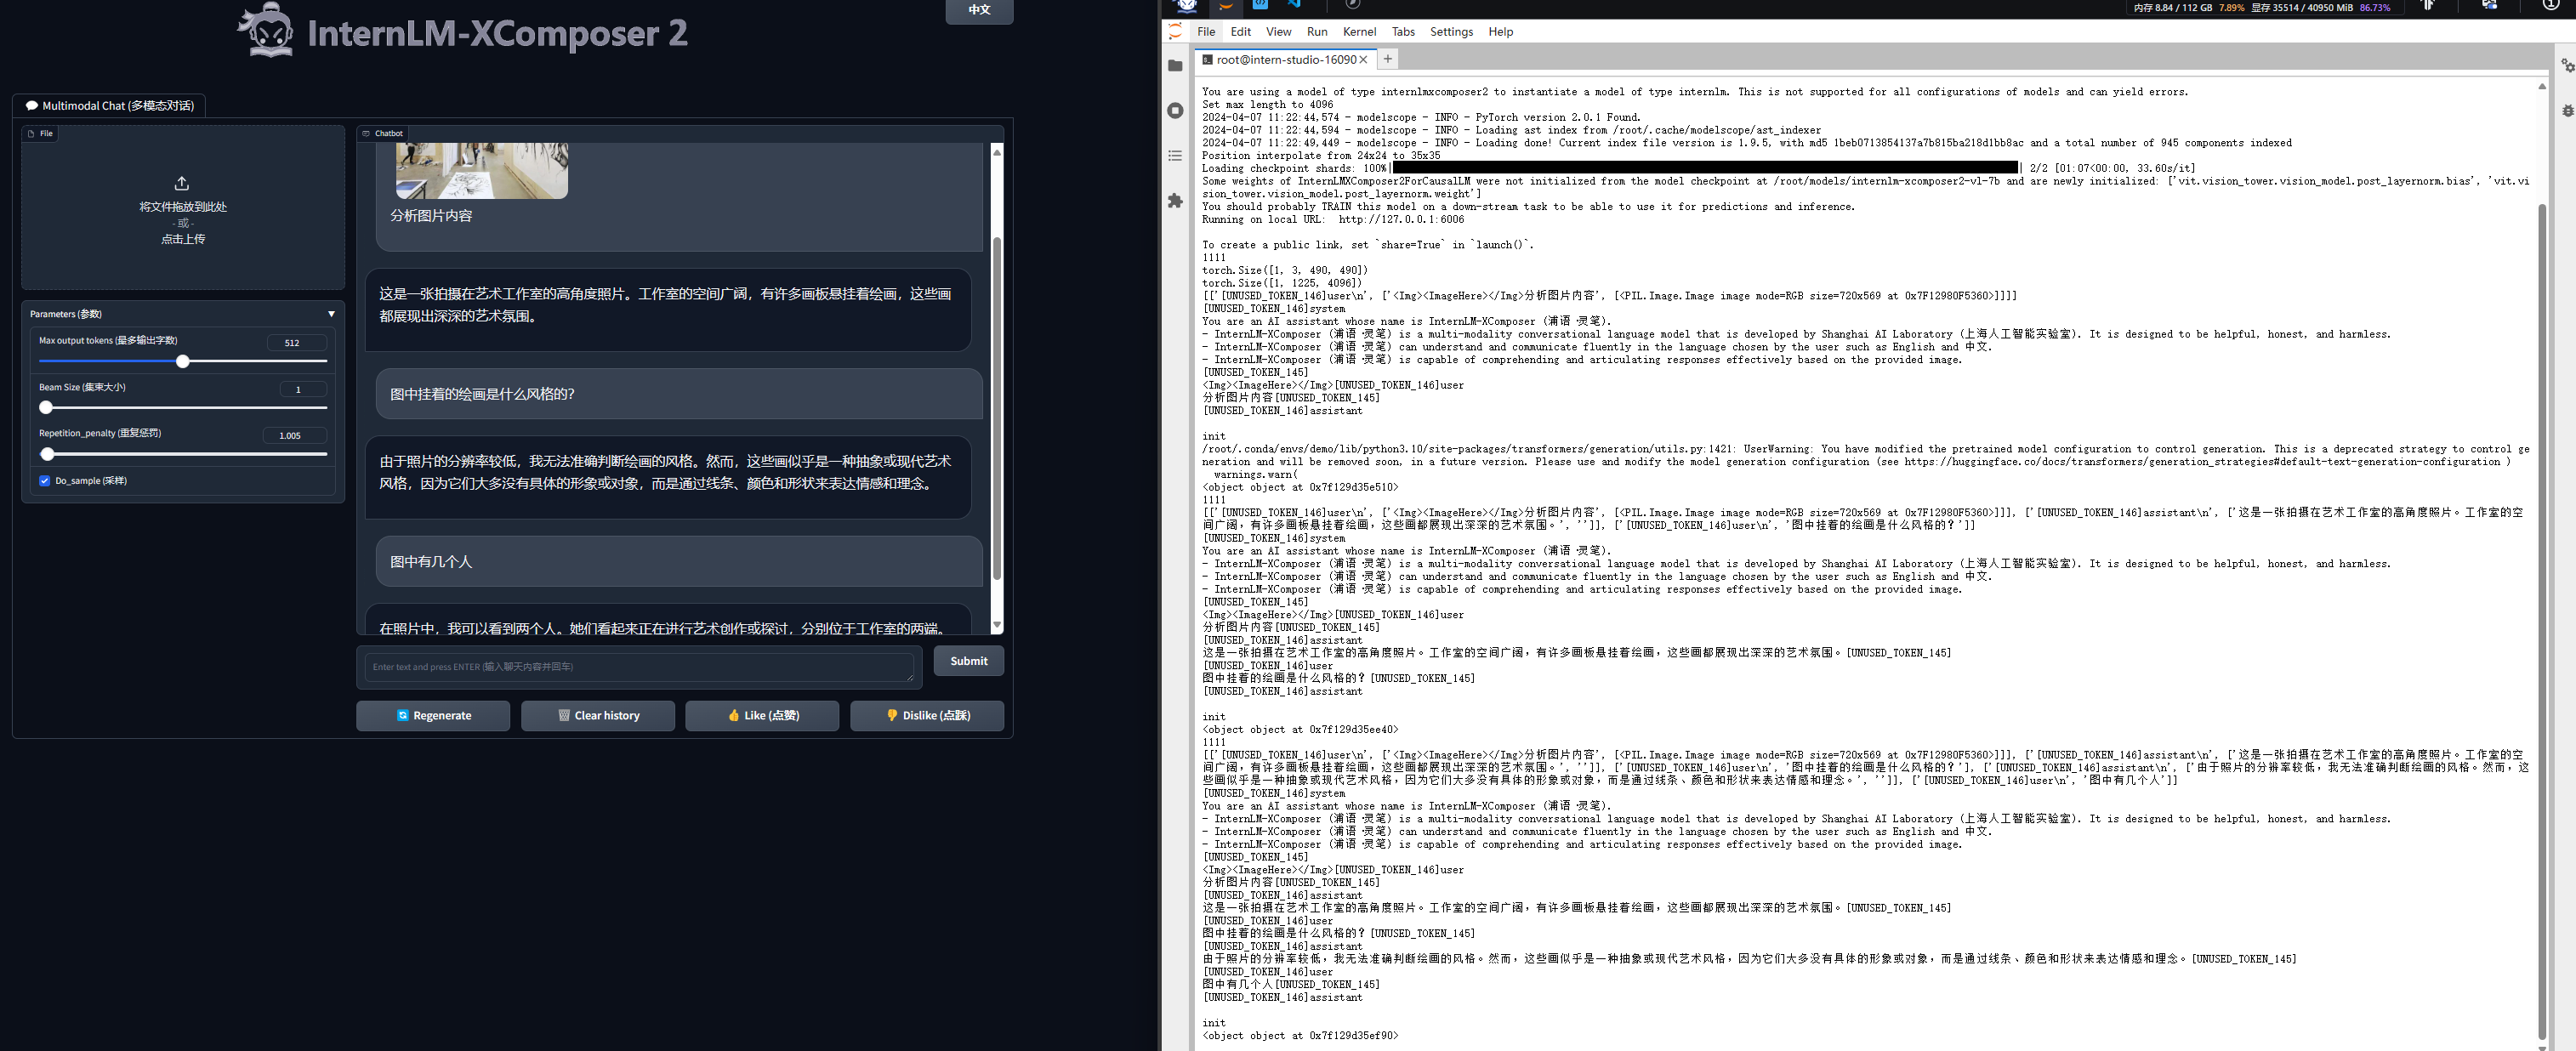Click the Beam Size number field
Viewport: 2576px width, 1051px height.
(x=303, y=389)
